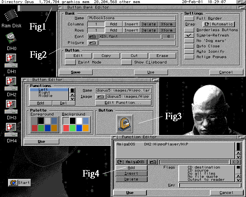Open the Ram Disk desktop icon
The image size is (246, 197).
(x=12, y=17)
